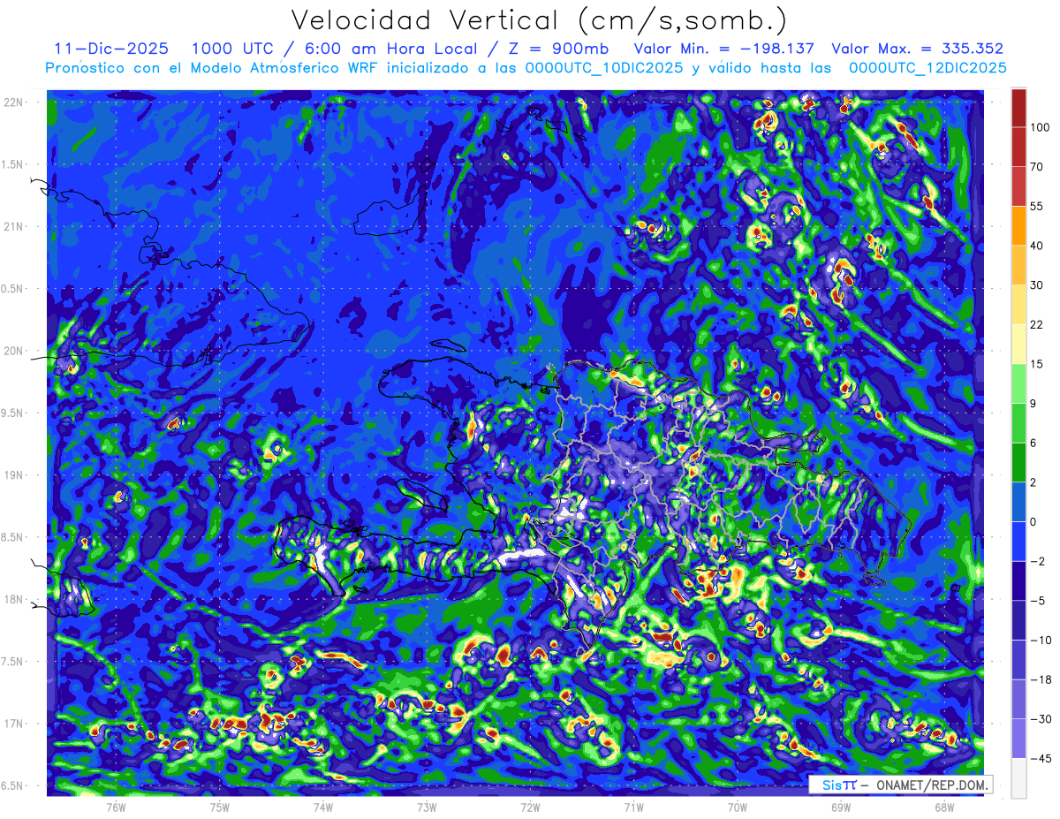Select the swatch between 30 and 40
Screen dimensions: 1060x819
tap(1018, 265)
